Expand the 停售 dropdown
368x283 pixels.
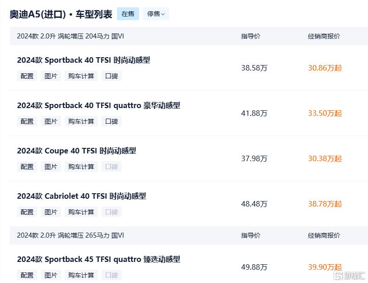coord(156,14)
